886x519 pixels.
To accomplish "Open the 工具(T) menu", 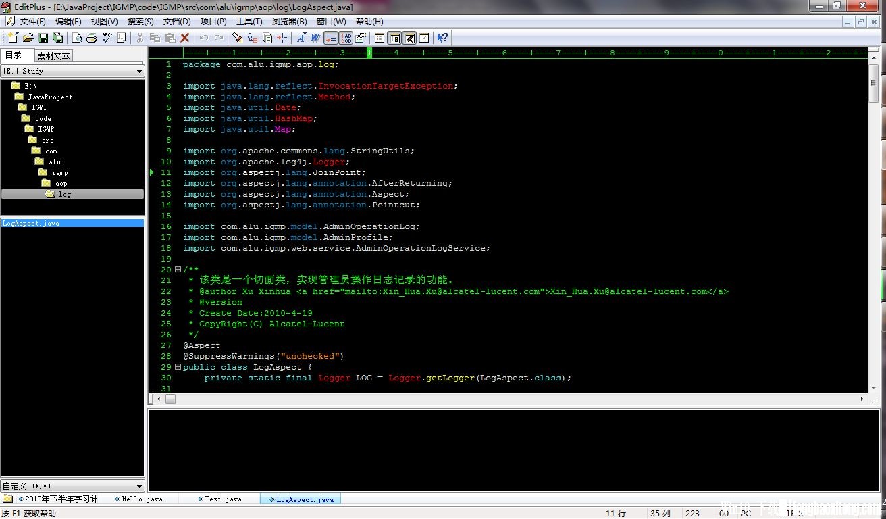I will [249, 22].
